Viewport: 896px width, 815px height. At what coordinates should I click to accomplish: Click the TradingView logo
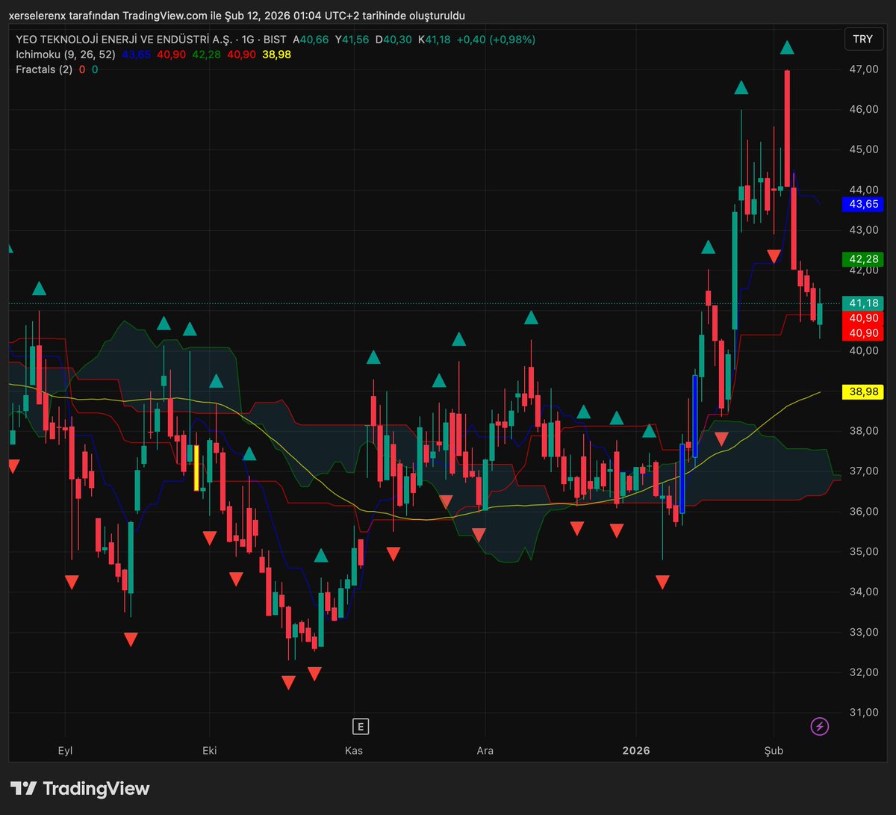80,789
